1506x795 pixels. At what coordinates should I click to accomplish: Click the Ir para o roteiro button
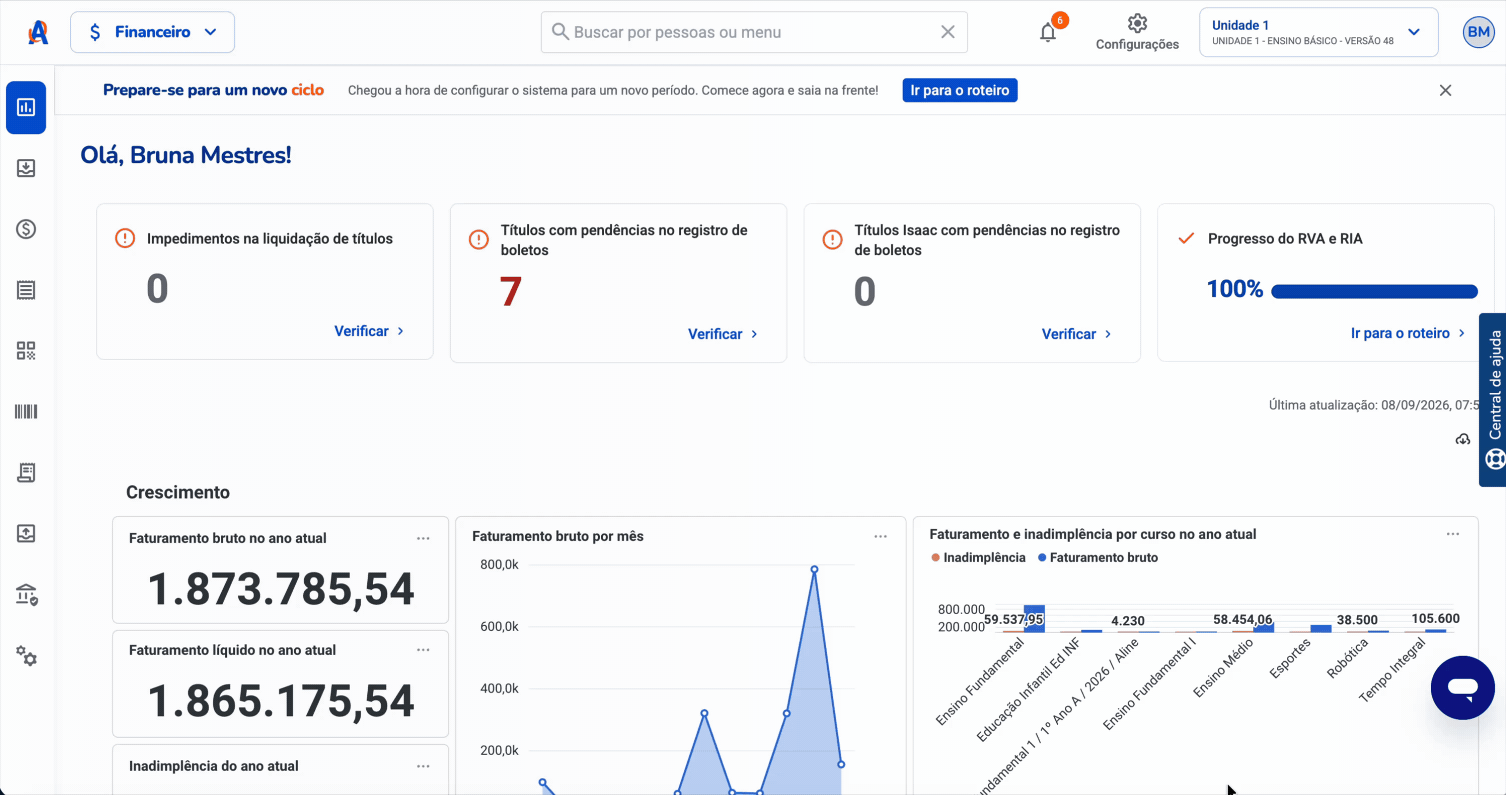(959, 90)
